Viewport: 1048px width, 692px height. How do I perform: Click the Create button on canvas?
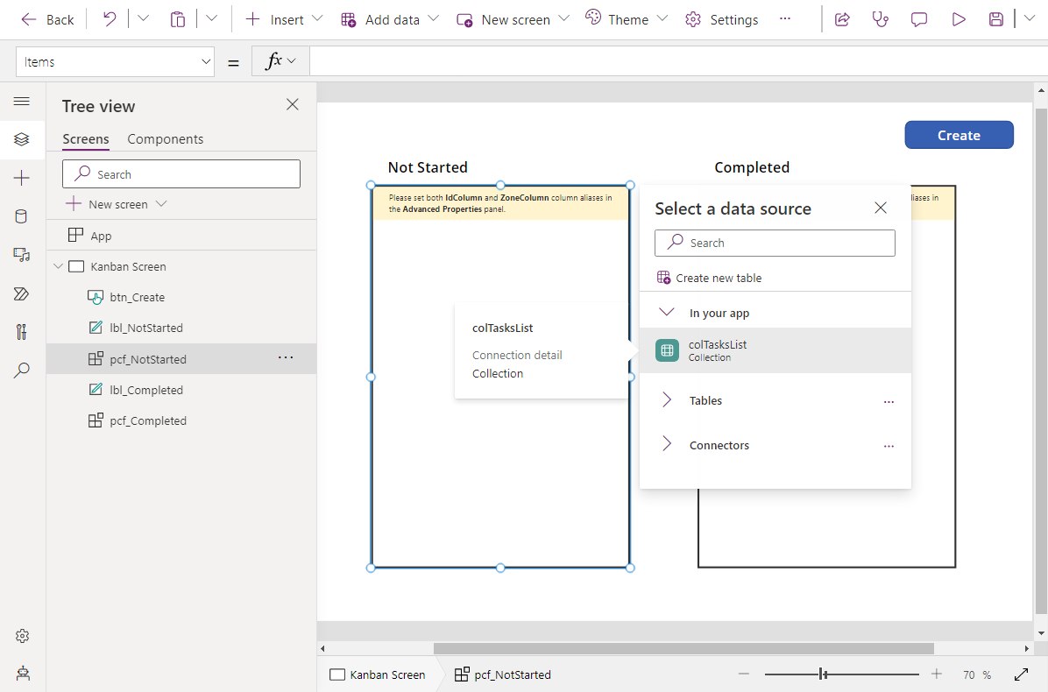point(959,135)
